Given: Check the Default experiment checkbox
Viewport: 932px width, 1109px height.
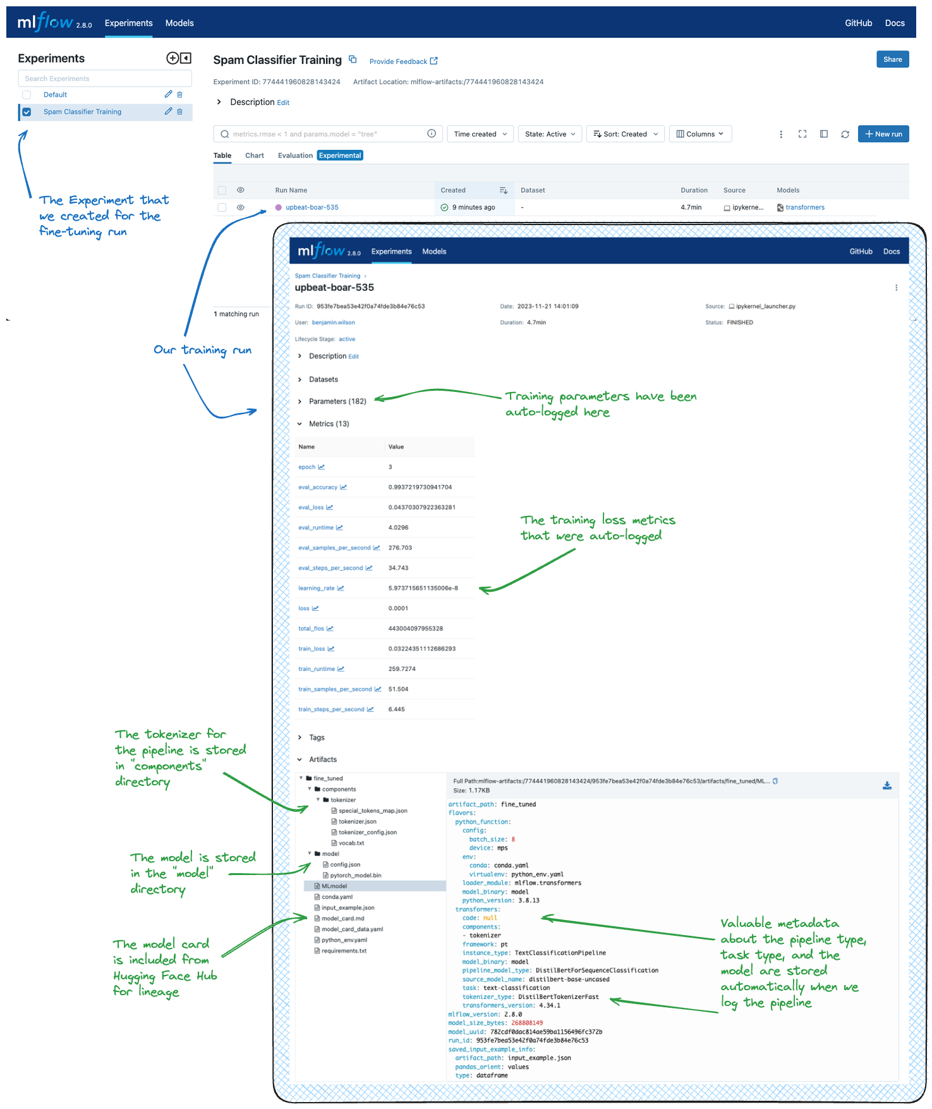Looking at the screenshot, I should pyautogui.click(x=27, y=95).
